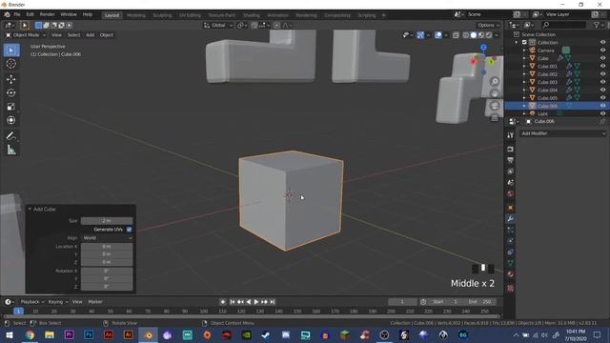Viewport: 610px width, 343px height.
Task: Click the viewport Select menu button
Action: (x=73, y=35)
